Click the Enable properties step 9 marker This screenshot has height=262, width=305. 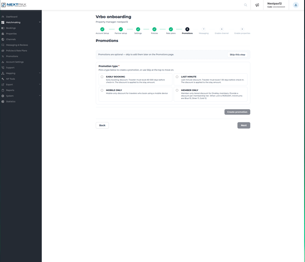coord(242,29)
